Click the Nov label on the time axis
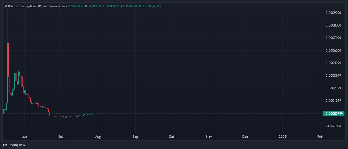 209,137
